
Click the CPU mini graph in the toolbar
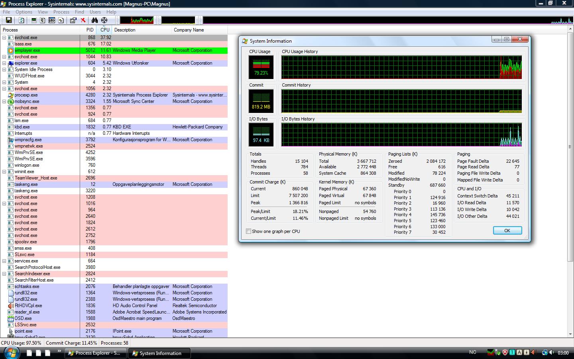[x=137, y=20]
